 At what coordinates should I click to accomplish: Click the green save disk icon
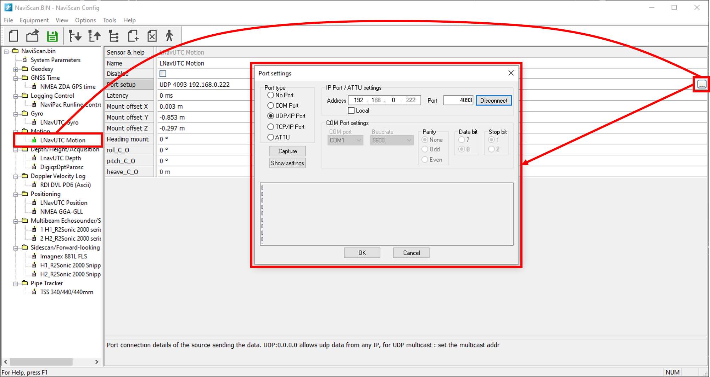pos(52,36)
